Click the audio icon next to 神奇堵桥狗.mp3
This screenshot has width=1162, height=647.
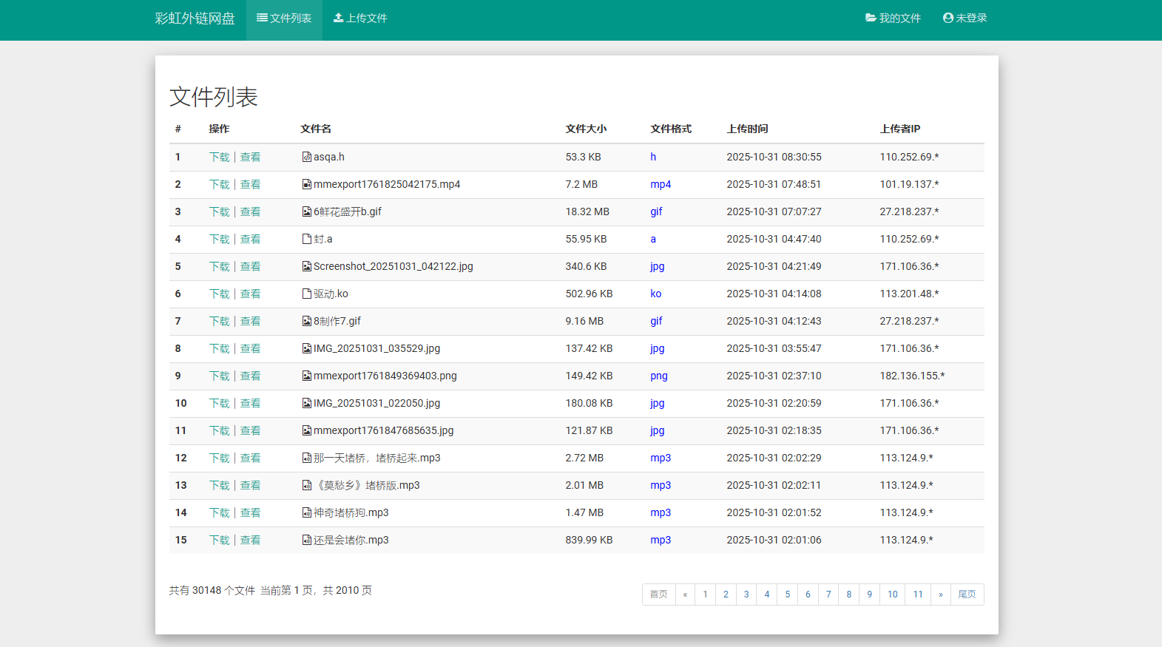[306, 512]
